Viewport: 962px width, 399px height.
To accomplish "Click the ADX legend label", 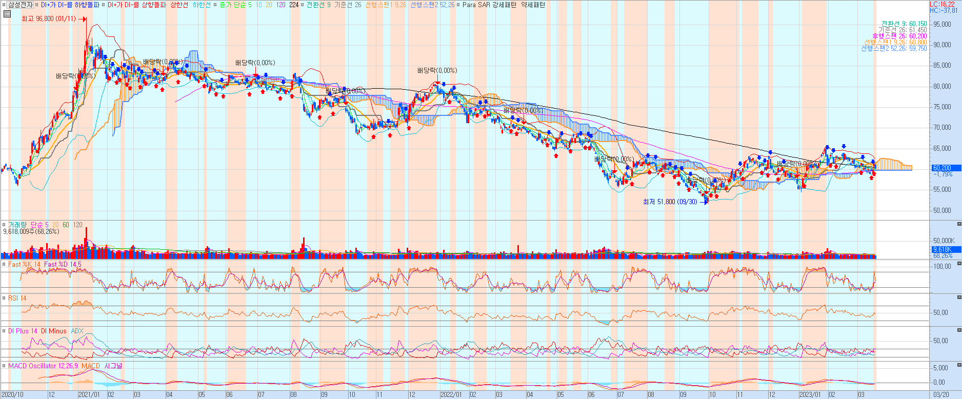I will tap(77, 331).
